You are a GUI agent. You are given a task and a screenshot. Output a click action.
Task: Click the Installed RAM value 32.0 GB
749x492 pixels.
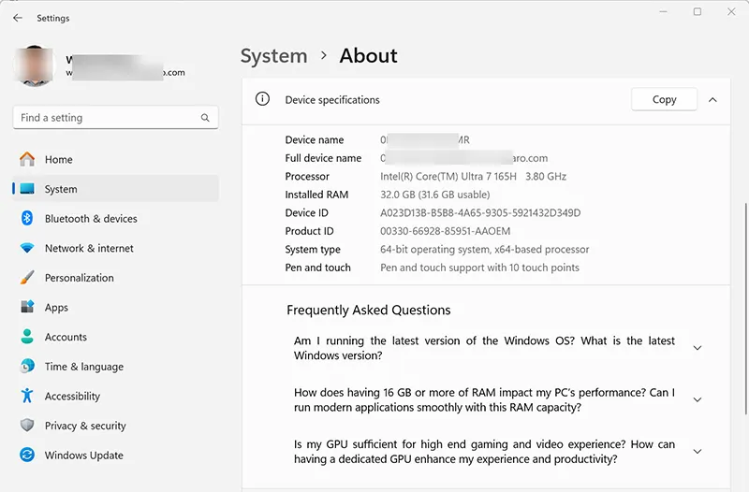click(434, 195)
